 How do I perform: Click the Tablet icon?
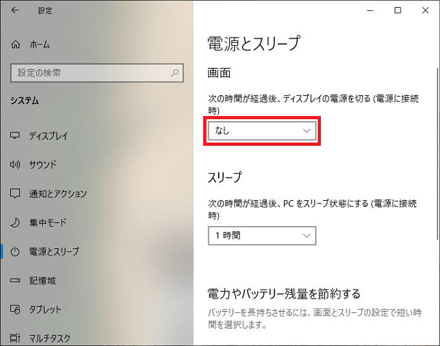coord(15,309)
